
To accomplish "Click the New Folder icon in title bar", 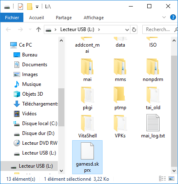I will point(30,7).
